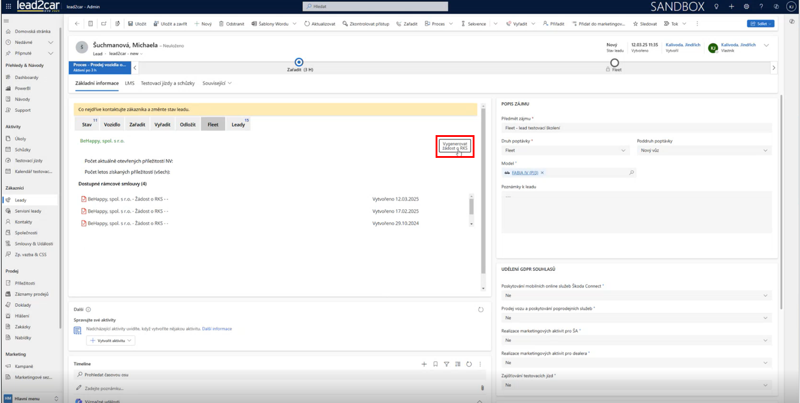
Task: Switch to Testovací jízdy a schůzky tab
Action: pos(168,83)
